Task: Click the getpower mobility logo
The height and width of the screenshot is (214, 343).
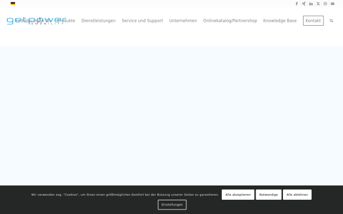Action: (x=37, y=21)
